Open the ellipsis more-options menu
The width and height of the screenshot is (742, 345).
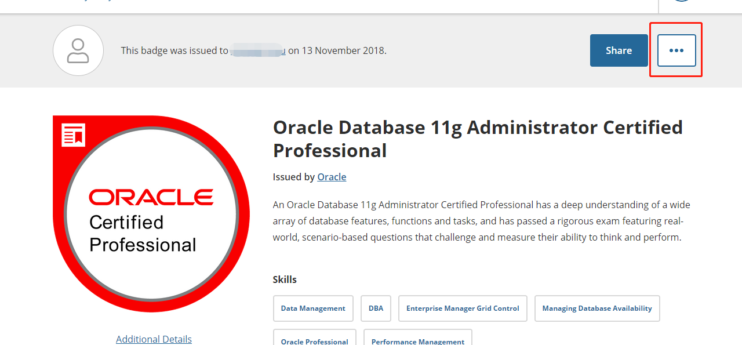point(675,50)
